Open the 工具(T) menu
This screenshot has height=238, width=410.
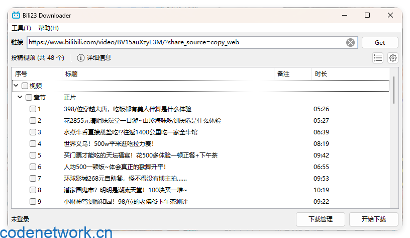tap(21, 28)
